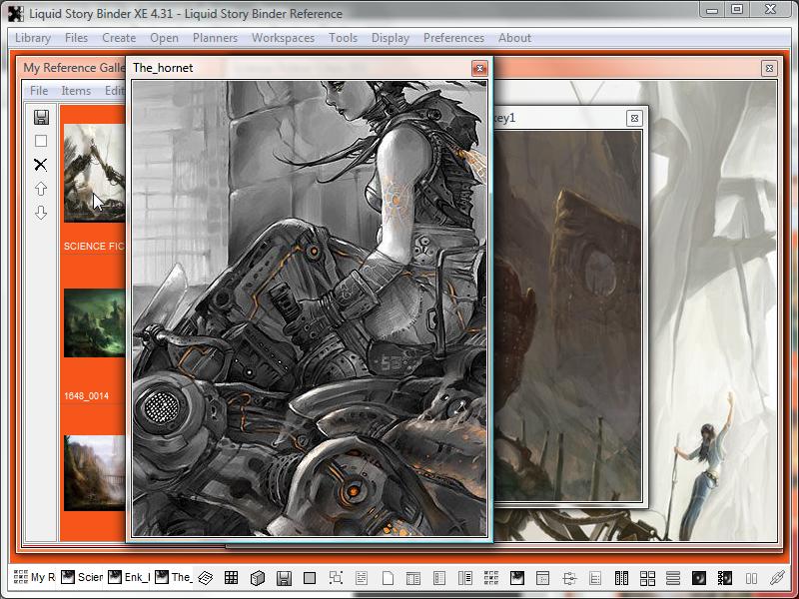
Task: Open the Planners menu
Action: click(215, 38)
